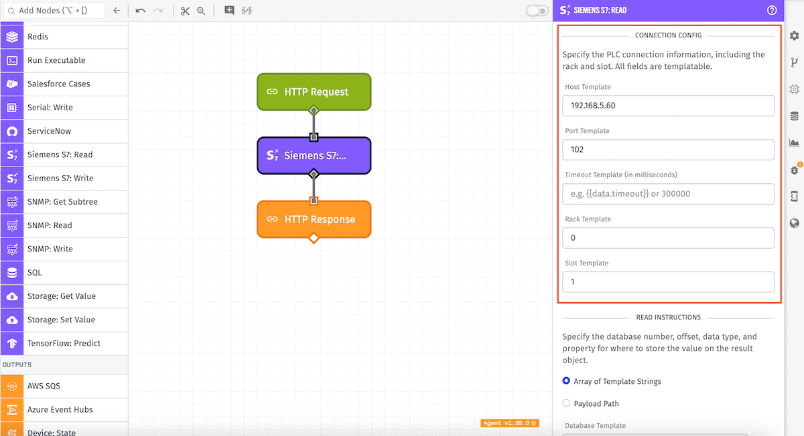Select the AWS SQS node icon
The height and width of the screenshot is (436, 804).
[12, 386]
